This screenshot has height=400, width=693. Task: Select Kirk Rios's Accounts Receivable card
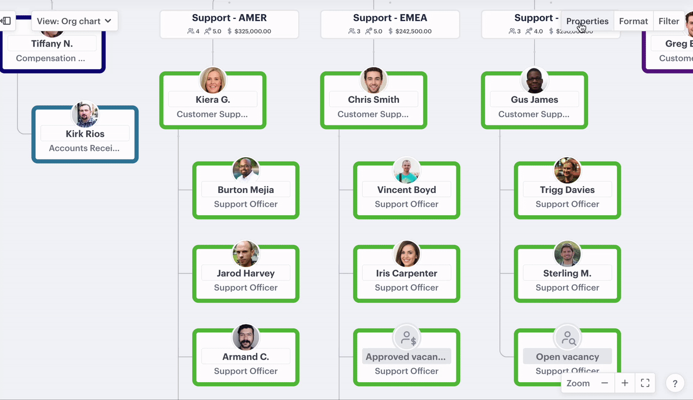coord(85,141)
